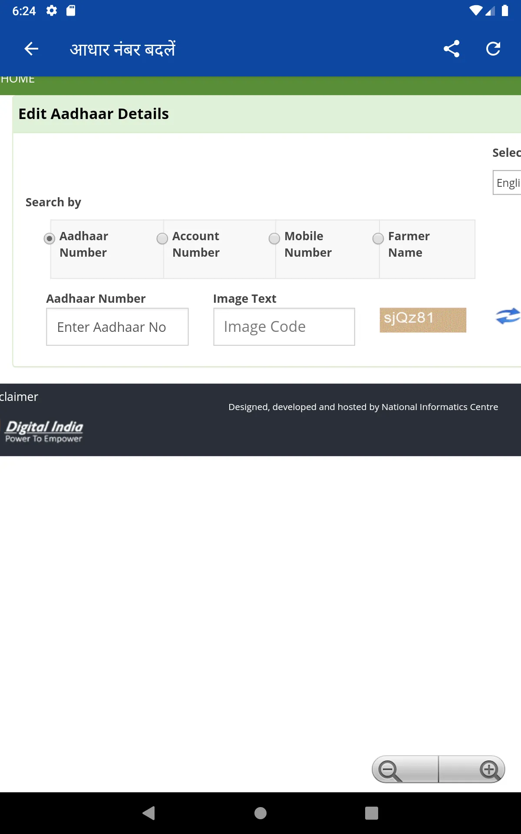Tap the sjQz81 captcha image
The height and width of the screenshot is (834, 521).
[423, 320]
